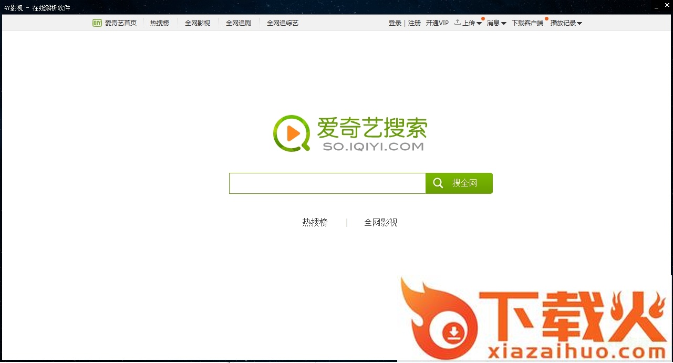The width and height of the screenshot is (673, 363).
Task: Click the green 搜全网 search button
Action: [459, 183]
